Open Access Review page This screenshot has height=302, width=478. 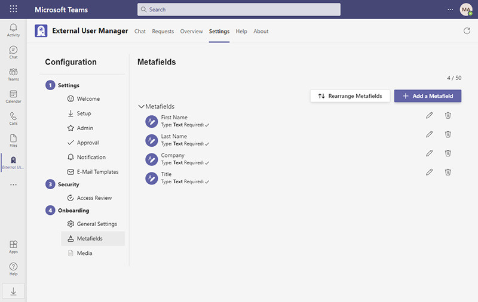pyautogui.click(x=93, y=198)
